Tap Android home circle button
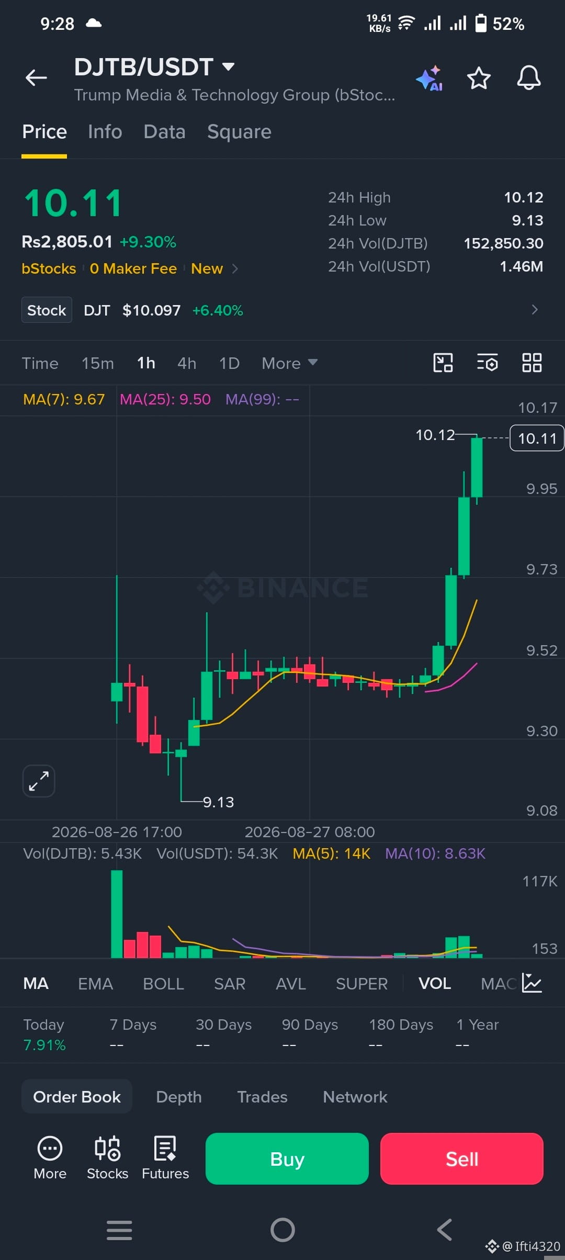 tap(282, 1230)
